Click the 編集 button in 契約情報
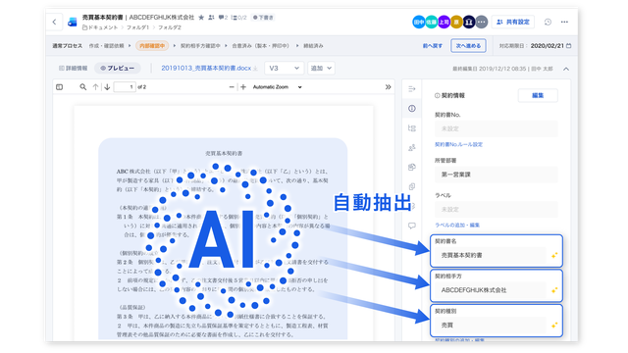The image size is (628, 353). (538, 95)
